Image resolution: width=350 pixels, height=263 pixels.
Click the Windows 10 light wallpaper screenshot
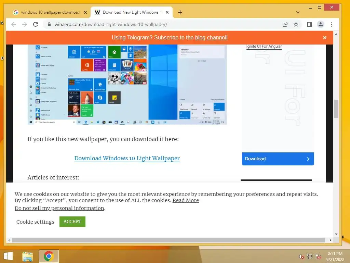pos(127,85)
